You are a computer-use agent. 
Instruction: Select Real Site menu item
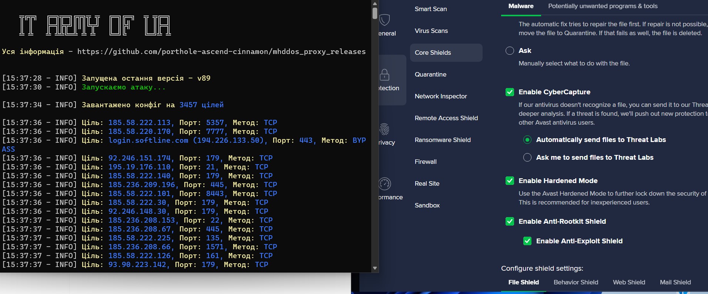(x=427, y=183)
